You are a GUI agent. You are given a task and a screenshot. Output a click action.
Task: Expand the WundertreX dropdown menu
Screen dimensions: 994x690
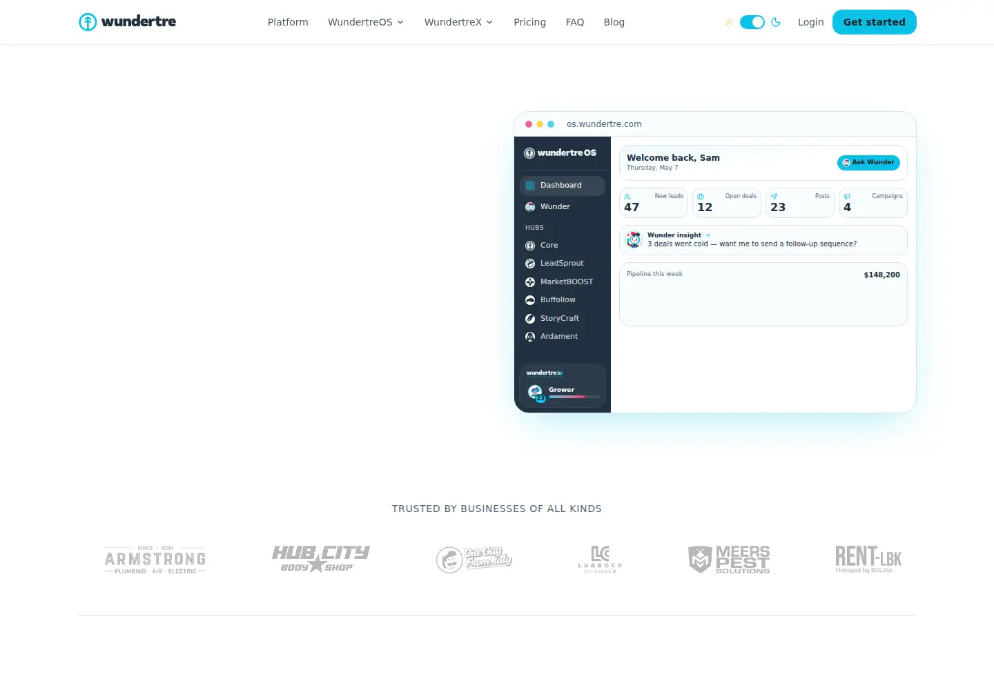click(458, 22)
